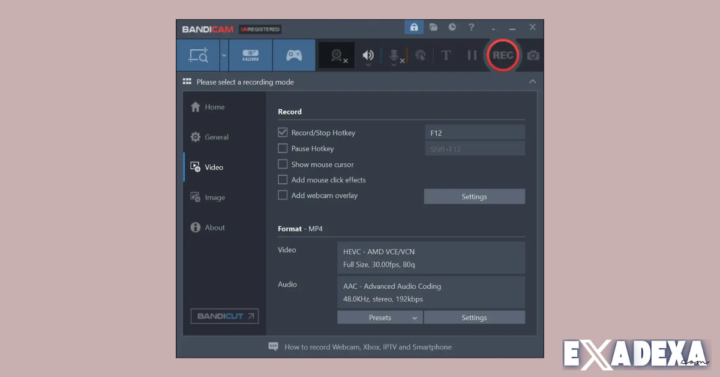
Task: Toggle the mouse click effect icon
Action: (421, 55)
